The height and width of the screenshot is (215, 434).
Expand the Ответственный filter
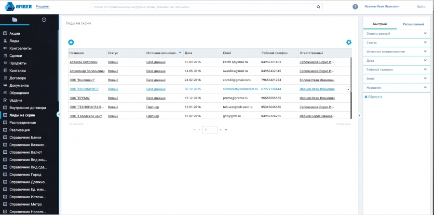coord(425,33)
